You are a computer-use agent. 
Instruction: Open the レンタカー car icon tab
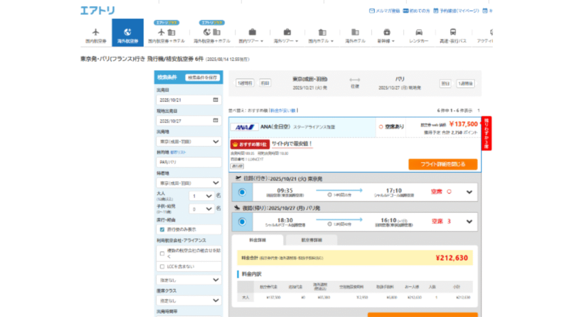(419, 36)
